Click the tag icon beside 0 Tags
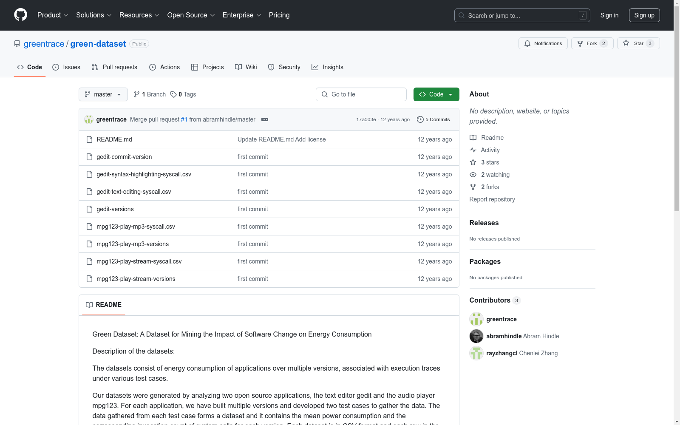 [x=173, y=94]
